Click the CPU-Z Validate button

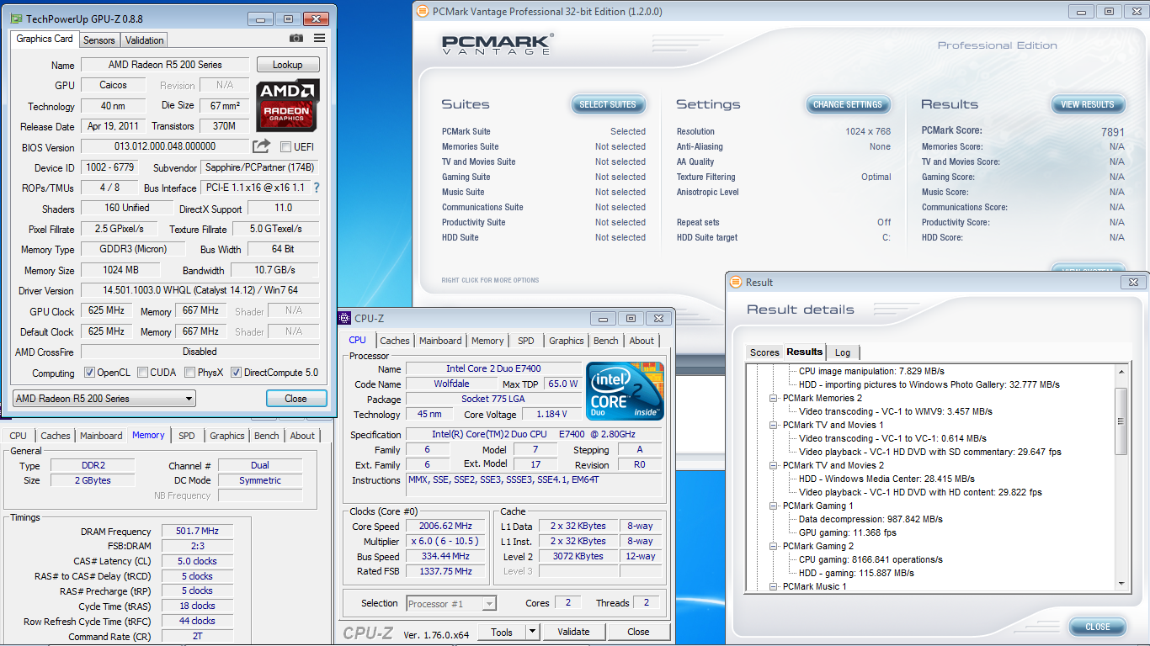(x=574, y=632)
